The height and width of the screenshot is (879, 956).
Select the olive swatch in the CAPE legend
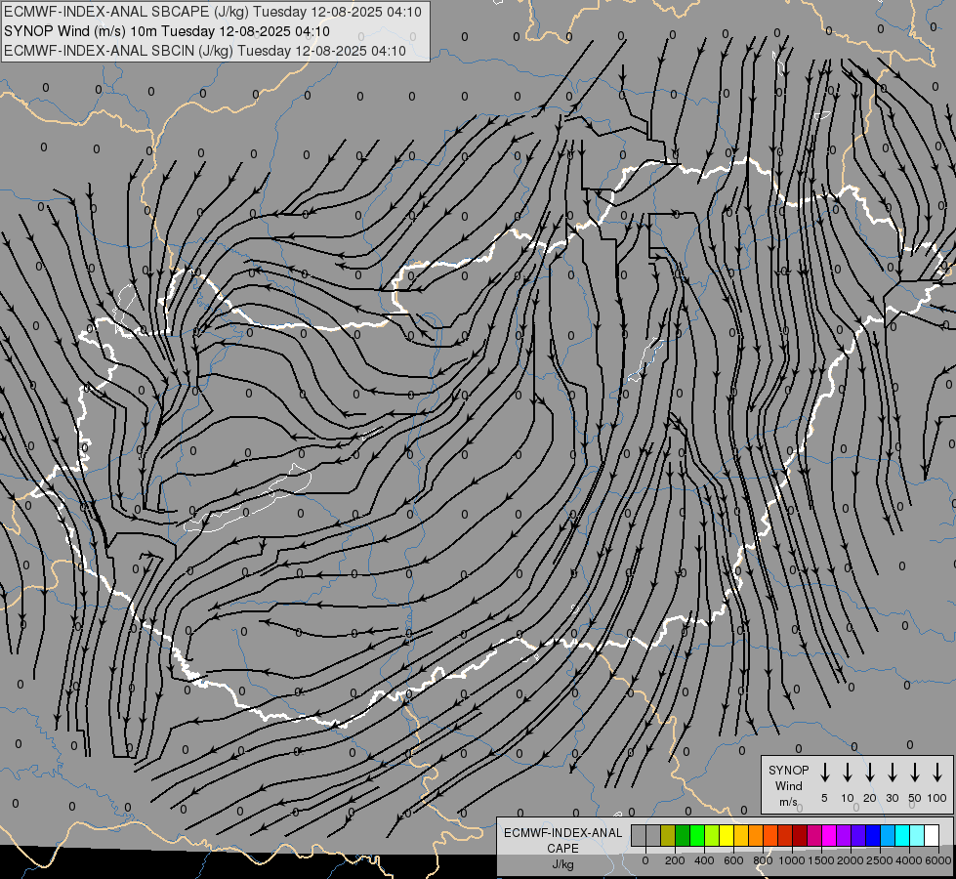[668, 835]
